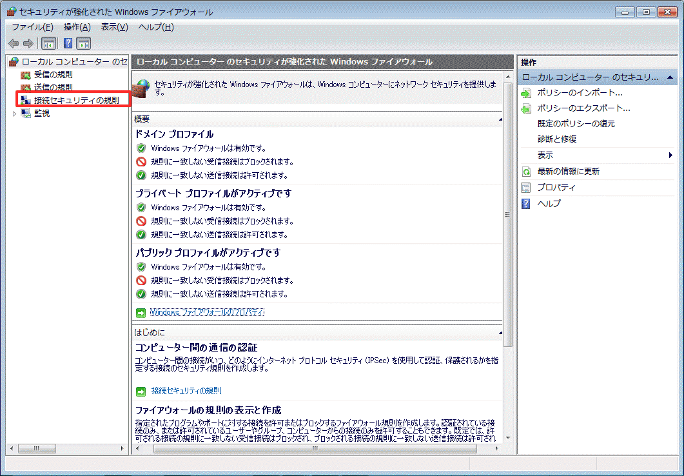Click the center pane's scroll-left arrow
Screen dimensions: 684x476
coord(137,448)
